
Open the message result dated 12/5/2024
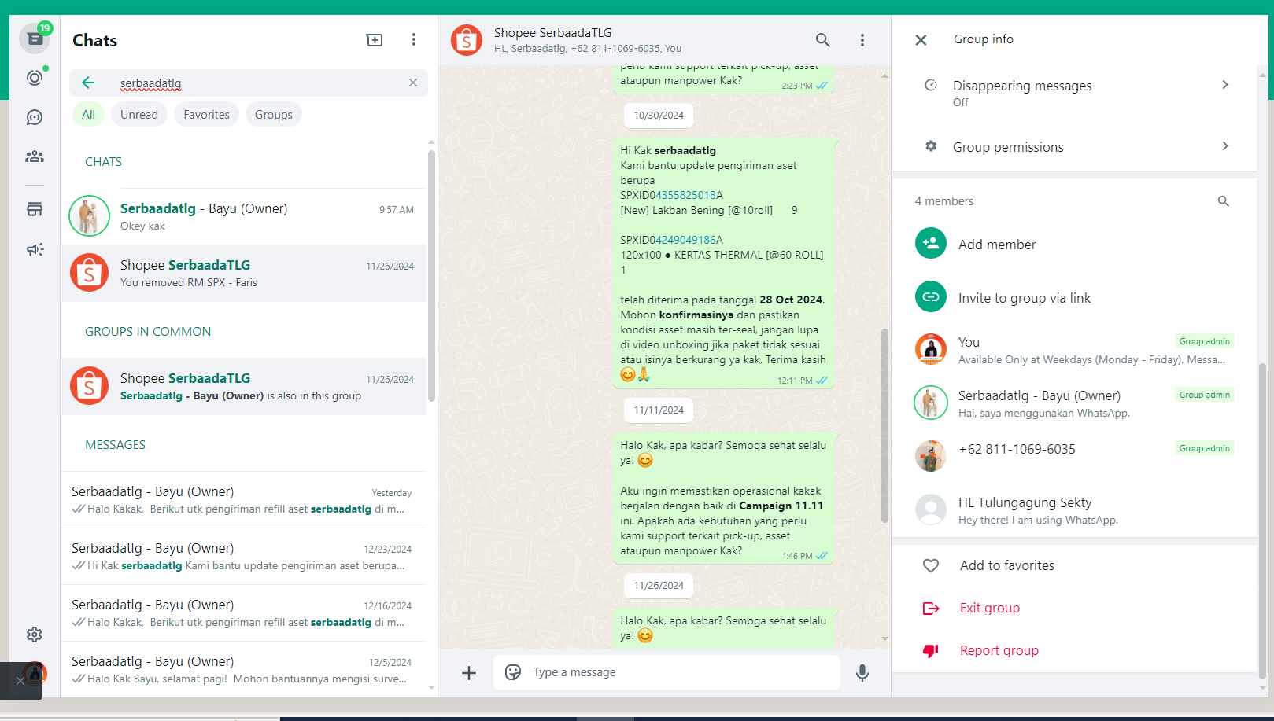coord(243,669)
